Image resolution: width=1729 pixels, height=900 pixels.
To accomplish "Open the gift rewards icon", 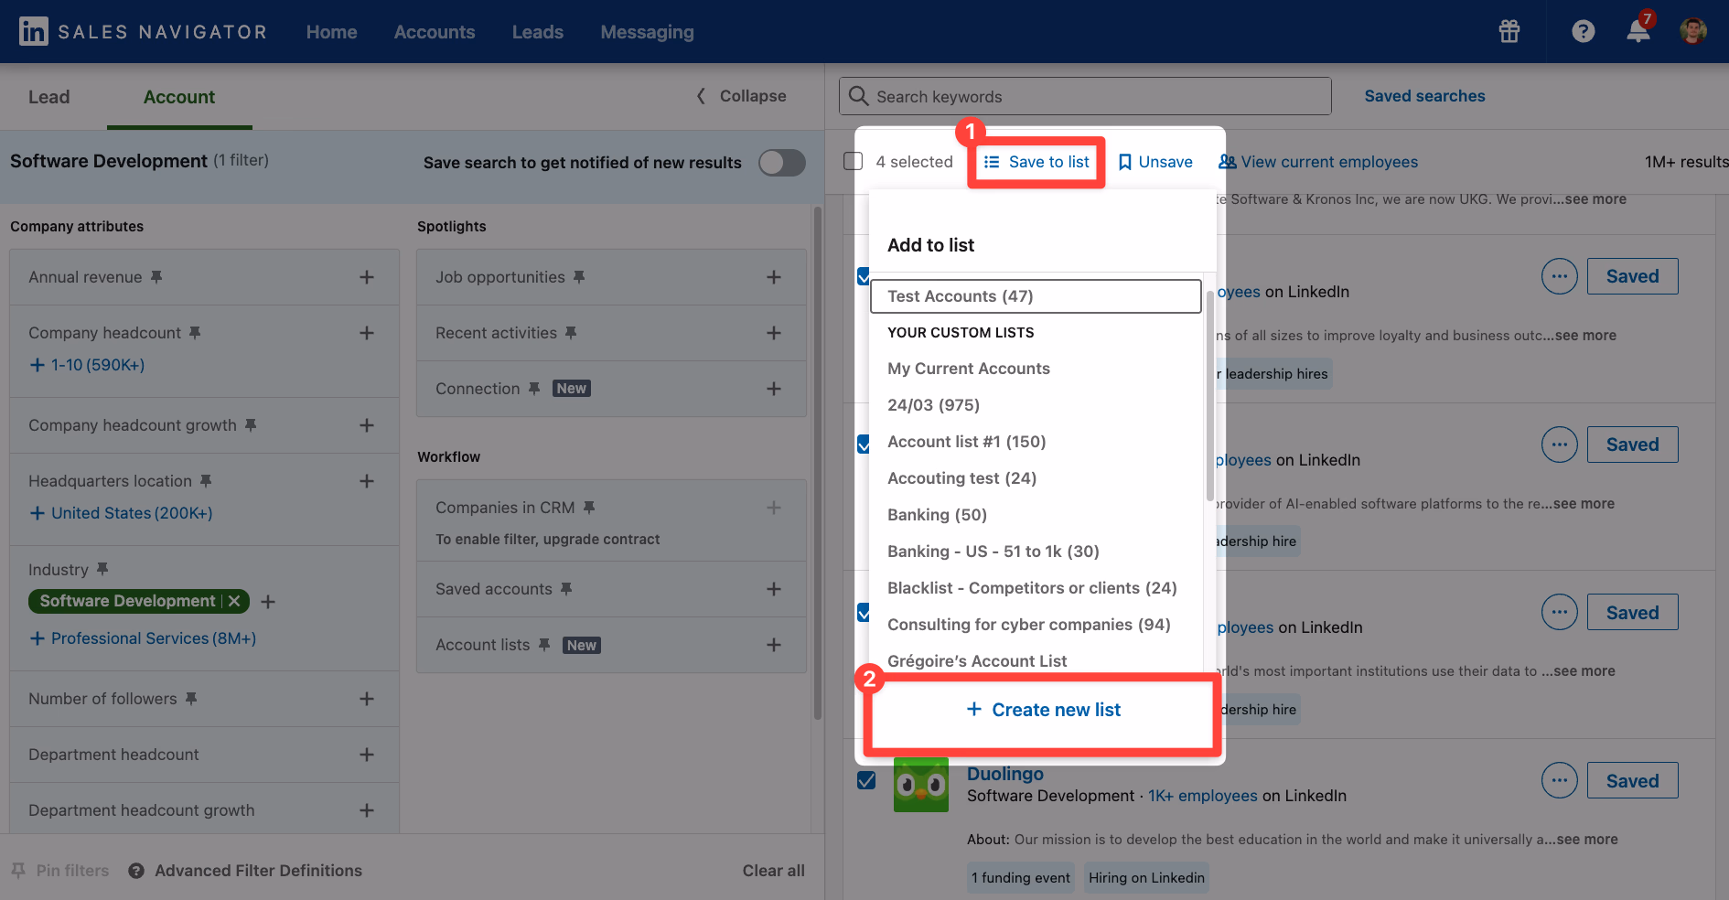I will pos(1509,31).
